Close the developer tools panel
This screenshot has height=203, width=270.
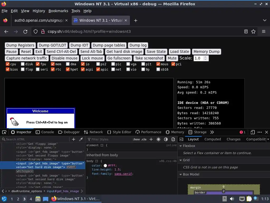point(267,132)
